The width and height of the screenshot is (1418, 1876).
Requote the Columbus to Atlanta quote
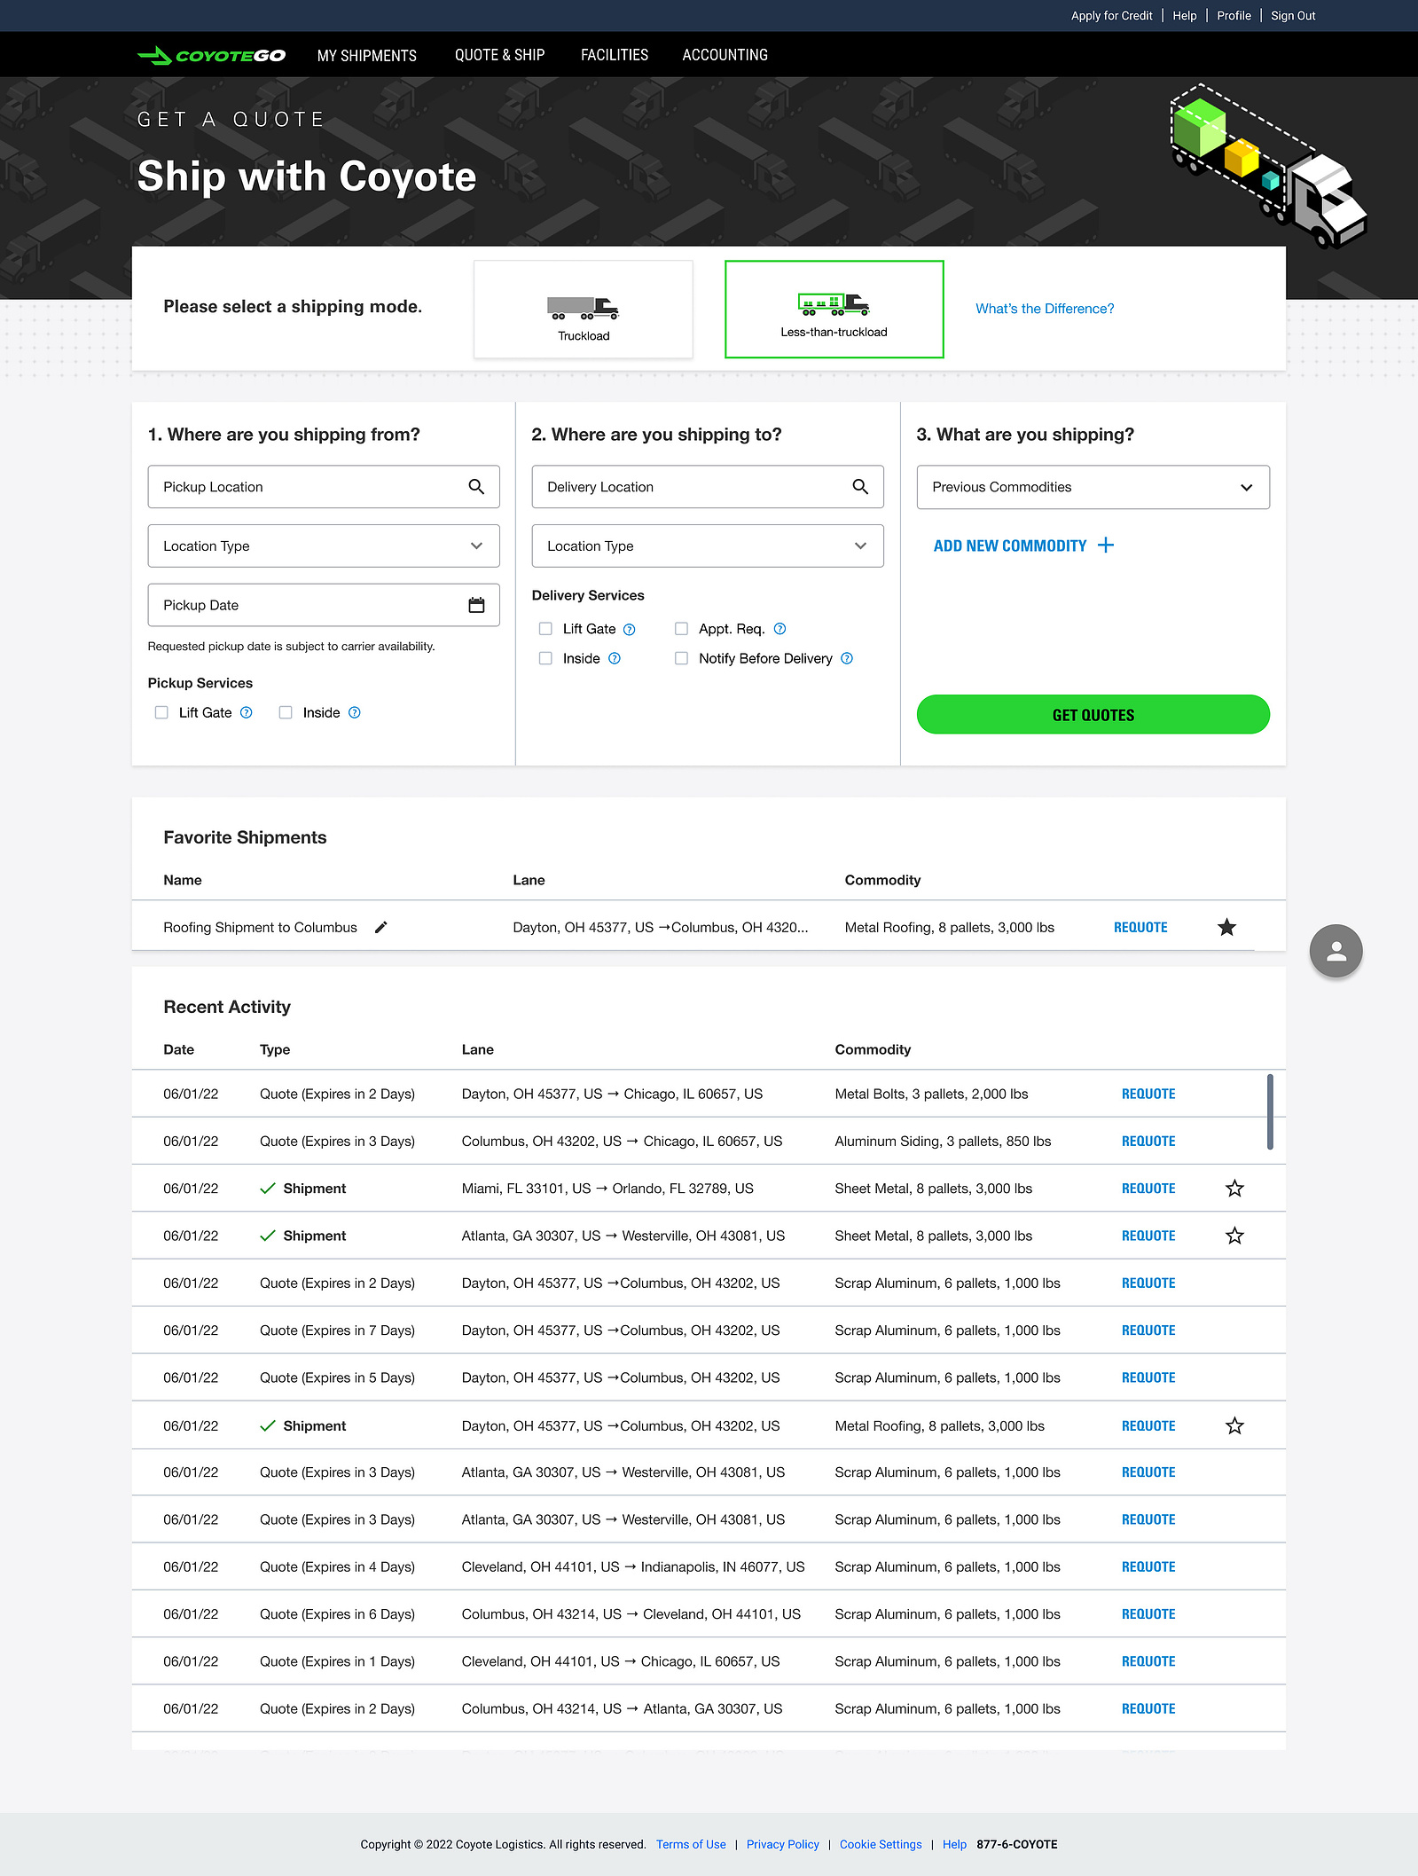[x=1148, y=1709]
